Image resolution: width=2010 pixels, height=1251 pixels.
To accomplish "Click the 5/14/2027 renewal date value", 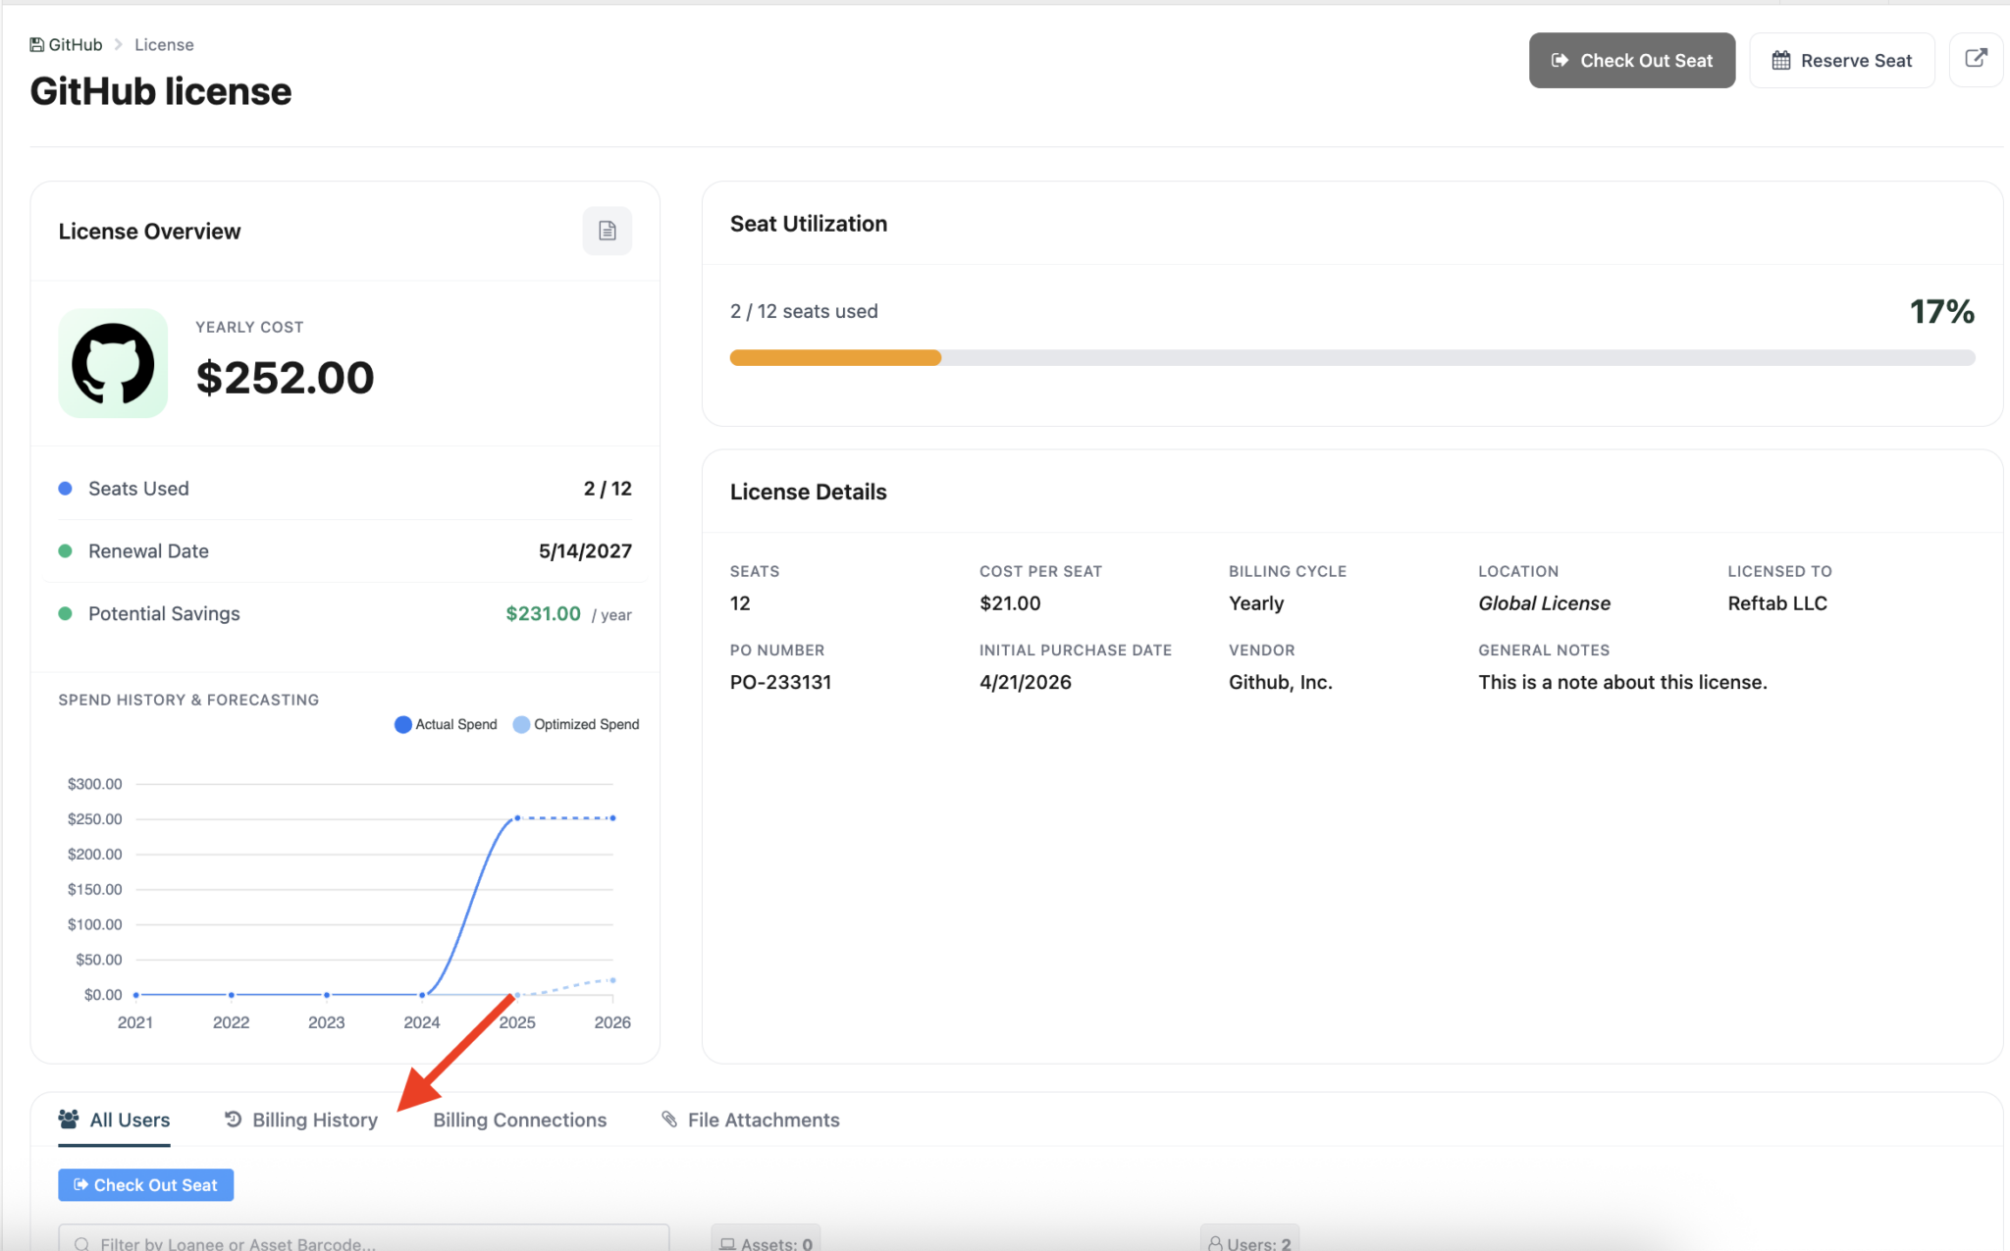I will [x=585, y=551].
